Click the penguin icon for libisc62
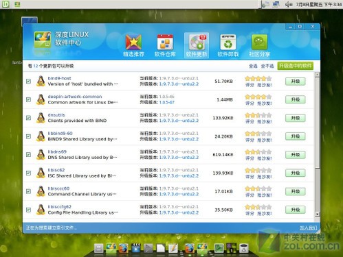Screen dimensions: 343x257 pos(41,173)
